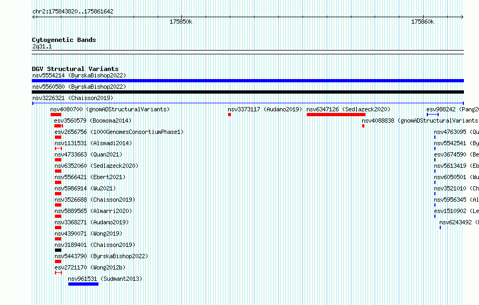Open nsv3226321 (Chaisson2019) label
This screenshot has width=479, height=305.
[x=73, y=98]
